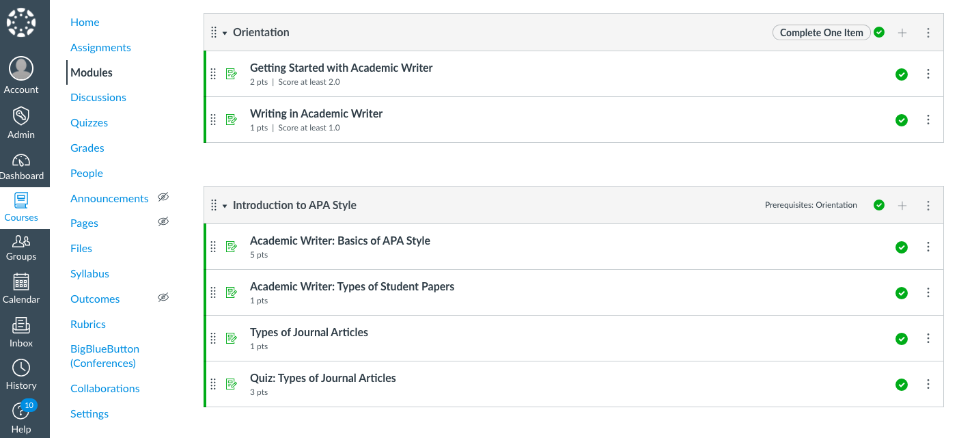Unpublish Getting Started with Academic Writer item
This screenshot has height=438, width=959.
pyautogui.click(x=902, y=74)
